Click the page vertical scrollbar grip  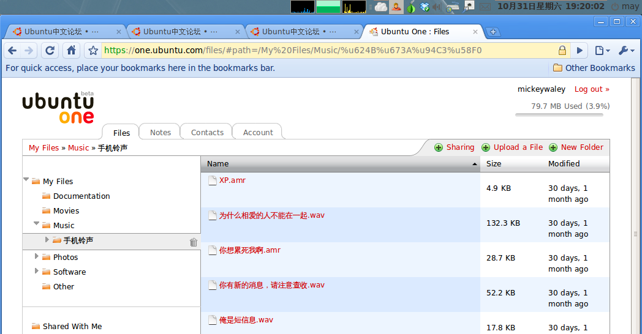[x=635, y=234]
